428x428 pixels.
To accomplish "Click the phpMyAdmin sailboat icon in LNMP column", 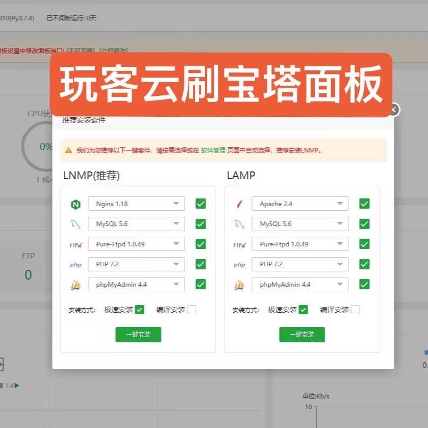I will coord(75,284).
